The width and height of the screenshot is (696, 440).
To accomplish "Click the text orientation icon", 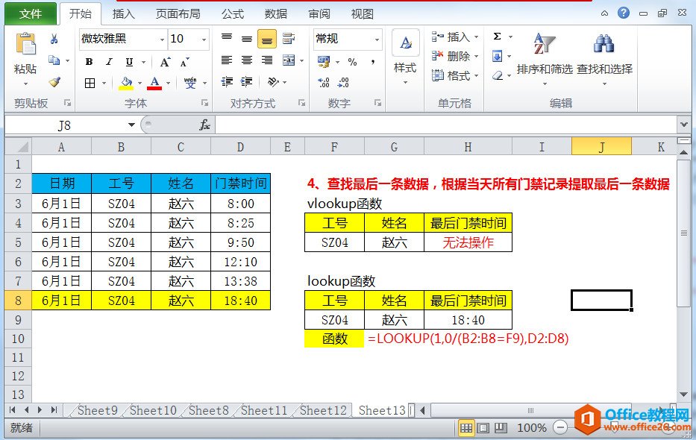I will pos(273,81).
